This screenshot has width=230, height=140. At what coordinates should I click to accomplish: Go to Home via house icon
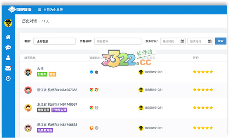coord(8,37)
